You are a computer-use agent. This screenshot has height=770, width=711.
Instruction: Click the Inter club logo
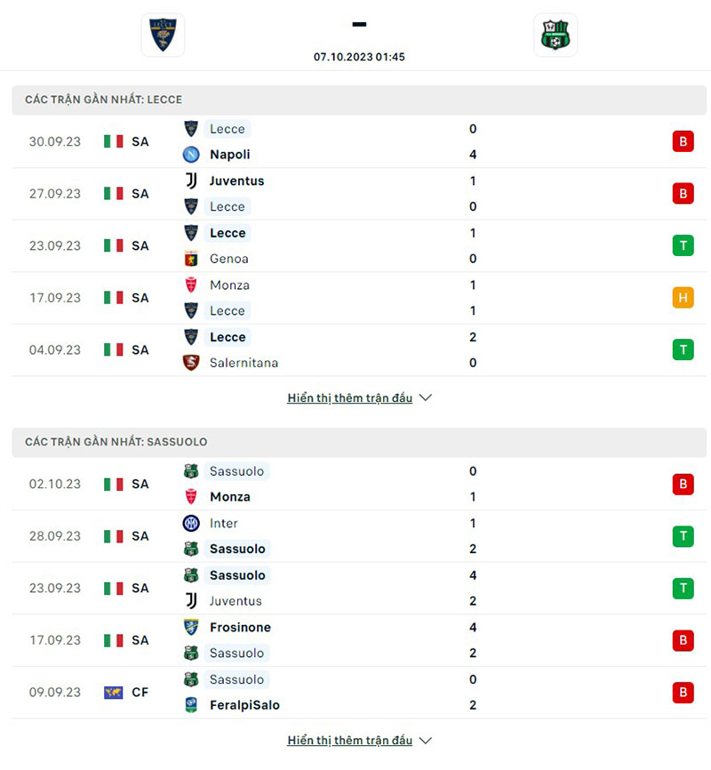tap(190, 523)
